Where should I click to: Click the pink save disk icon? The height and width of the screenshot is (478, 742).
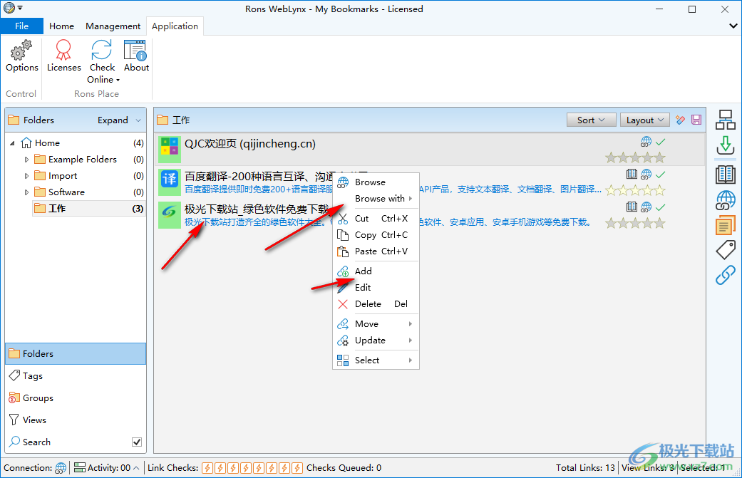point(696,120)
